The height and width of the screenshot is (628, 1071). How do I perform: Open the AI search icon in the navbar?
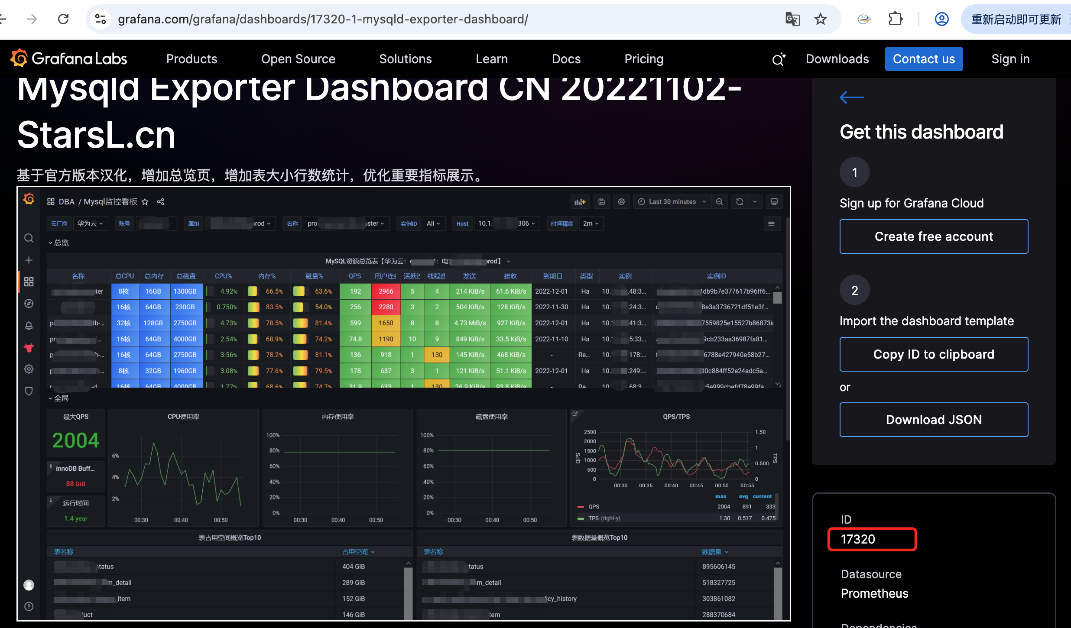point(778,59)
